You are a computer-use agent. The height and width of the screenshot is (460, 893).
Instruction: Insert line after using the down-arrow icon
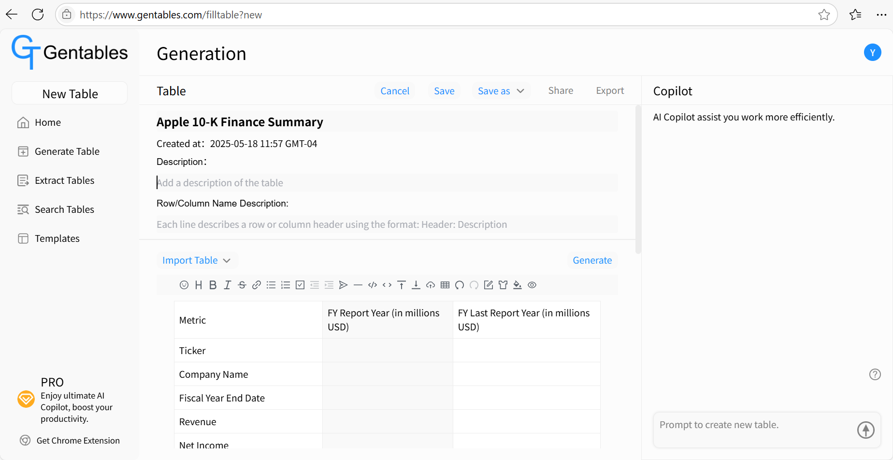click(416, 285)
